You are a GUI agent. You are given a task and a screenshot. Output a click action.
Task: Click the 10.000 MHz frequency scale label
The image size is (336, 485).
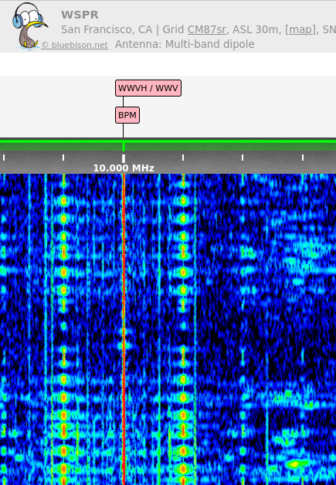tap(124, 168)
